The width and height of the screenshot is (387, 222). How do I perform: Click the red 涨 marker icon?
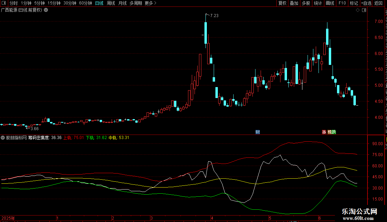[324, 132]
